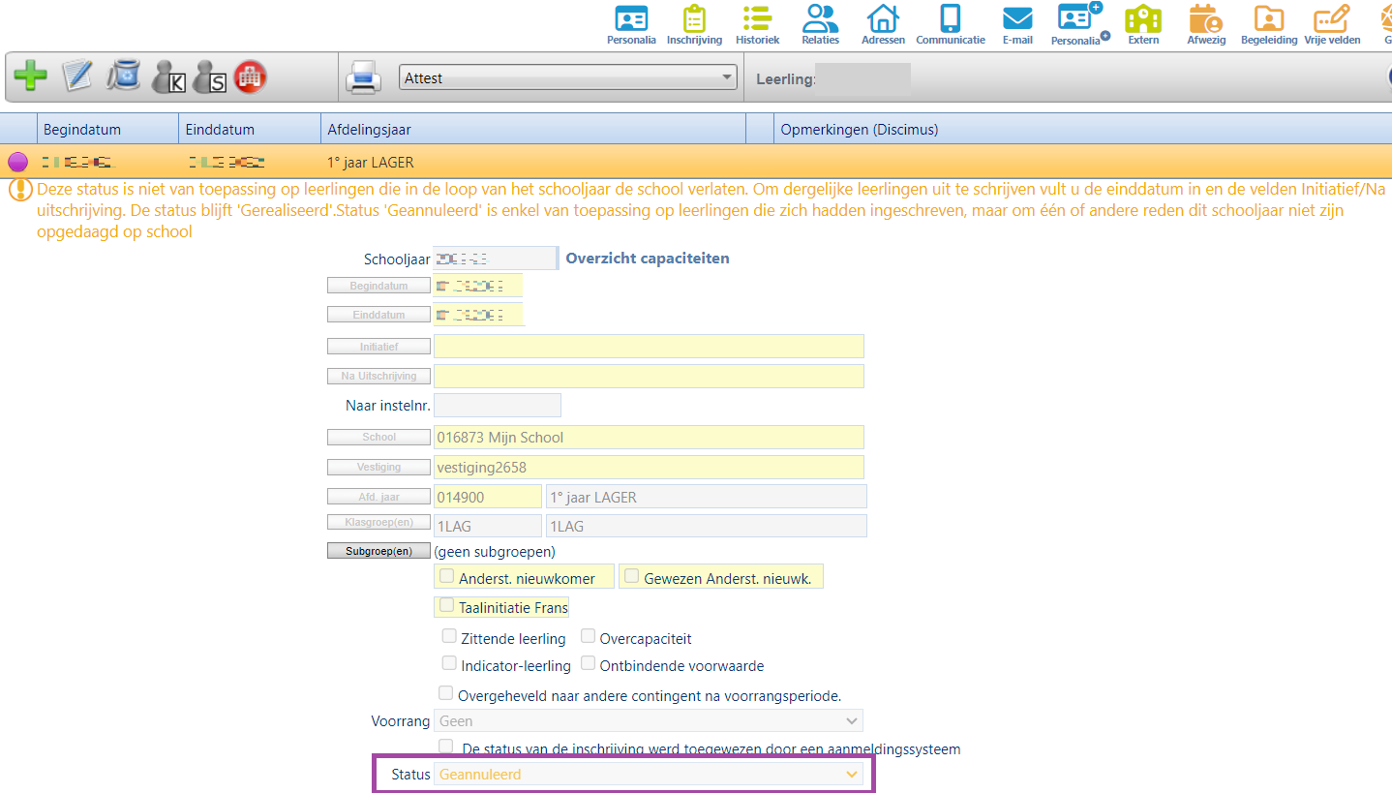Enable the Zittende leerling checkbox
The image size is (1392, 793).
(x=449, y=637)
